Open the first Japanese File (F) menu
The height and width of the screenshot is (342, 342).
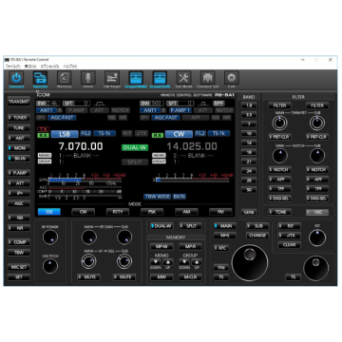[13, 66]
